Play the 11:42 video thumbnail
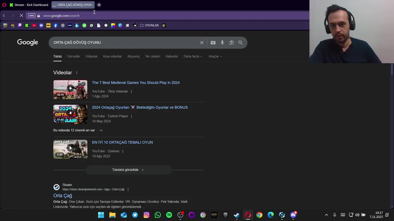Screen dimensions: 394x221 [70, 114]
